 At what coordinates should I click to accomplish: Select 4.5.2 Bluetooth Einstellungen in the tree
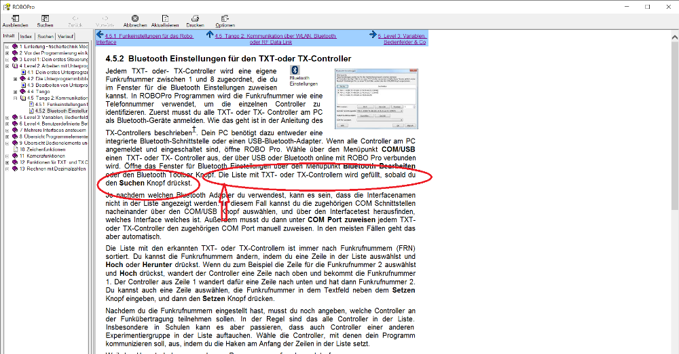(x=61, y=111)
